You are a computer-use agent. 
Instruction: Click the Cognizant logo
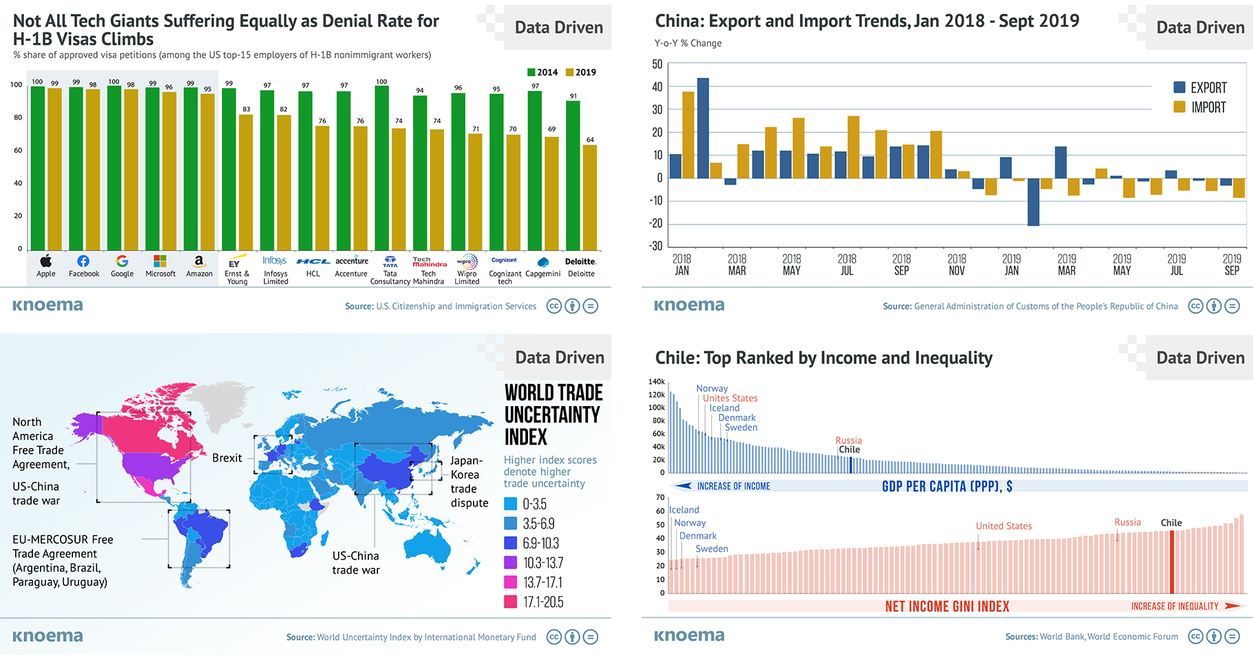[x=504, y=260]
